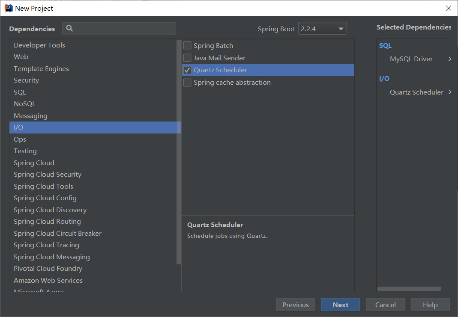
Task: Select Spring Cloud Messaging category
Action: [x=93, y=257]
